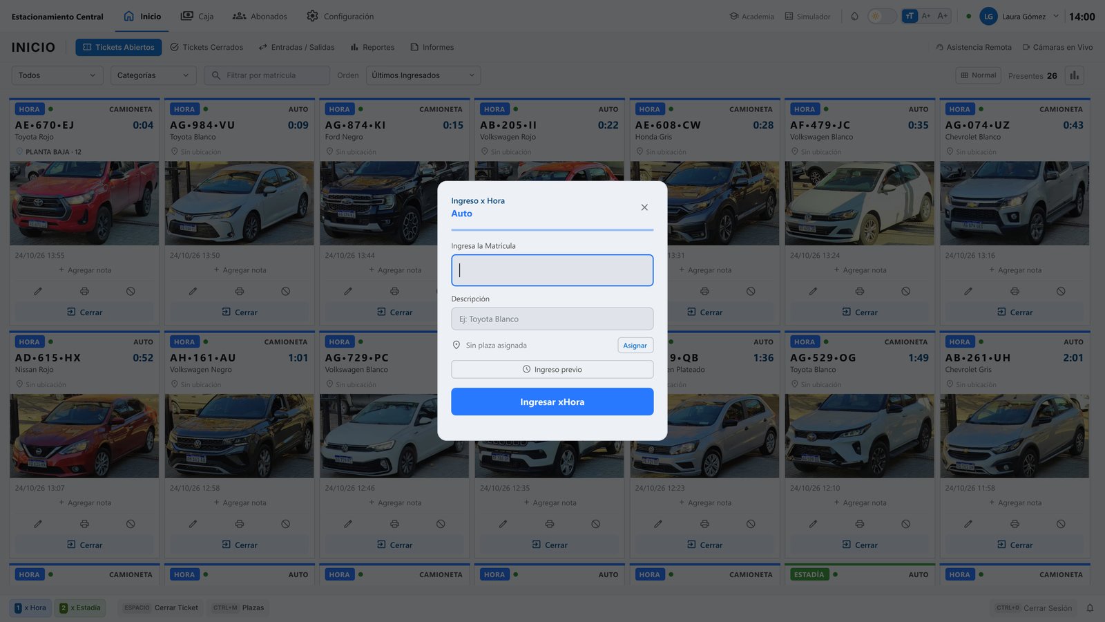The width and height of the screenshot is (1105, 622).
Task: Click the print icon for AF•479•JC
Action: point(860,292)
